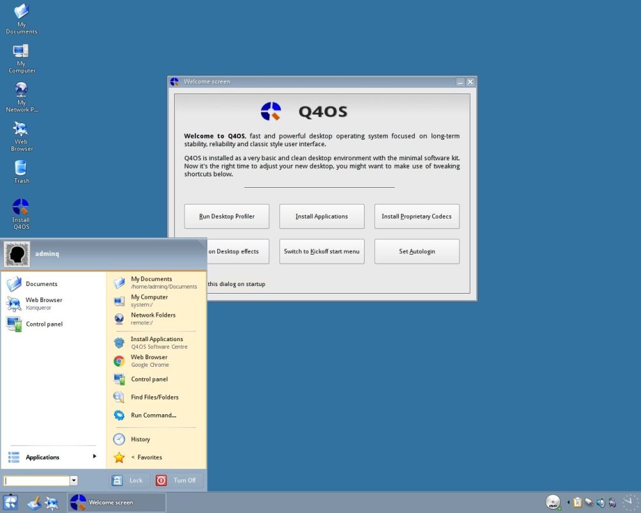This screenshot has width=641, height=513.
Task: Launch Web Browser Google Chrome entry
Action: 156,361
